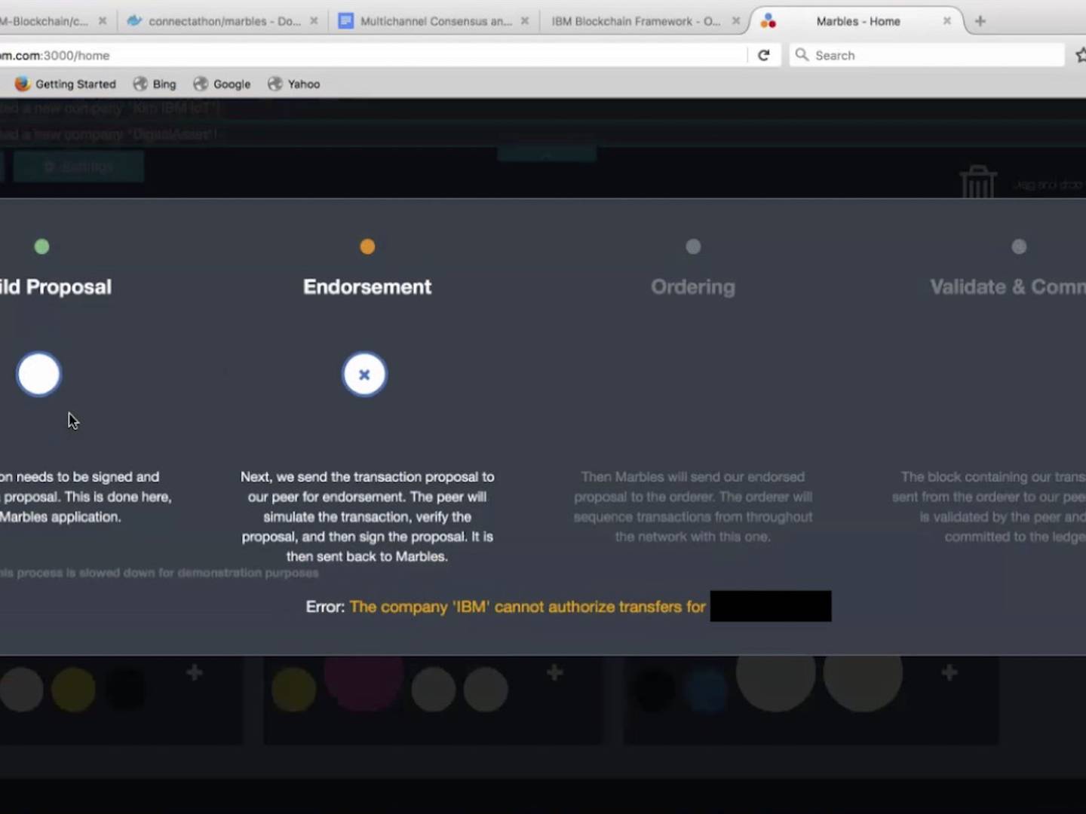
Task: Click the Marbles favicon in active tab
Action: pyautogui.click(x=768, y=21)
